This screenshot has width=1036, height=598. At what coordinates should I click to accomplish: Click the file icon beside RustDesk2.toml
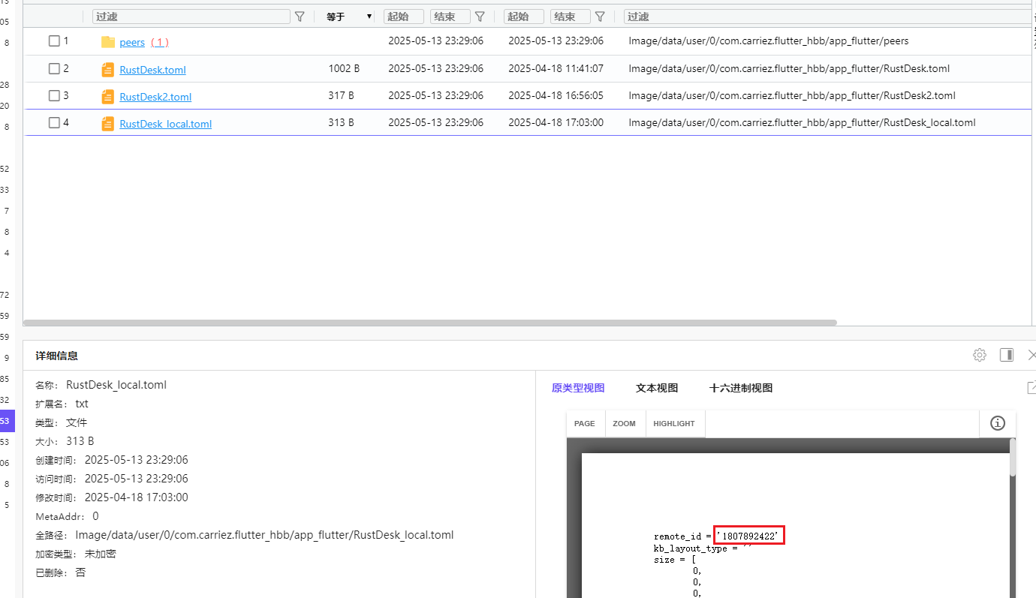pyautogui.click(x=108, y=97)
